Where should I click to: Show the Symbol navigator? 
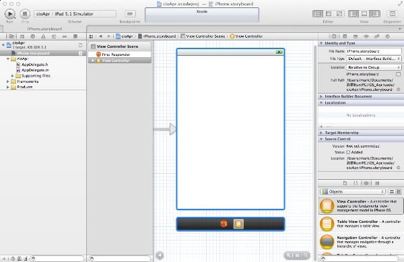click(22, 36)
